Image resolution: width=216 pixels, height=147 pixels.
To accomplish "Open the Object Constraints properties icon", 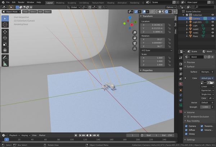I will [181, 100].
